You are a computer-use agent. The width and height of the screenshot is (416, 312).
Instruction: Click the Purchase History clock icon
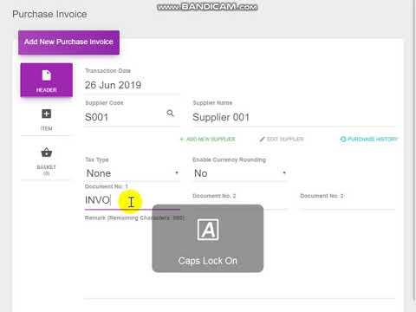click(x=343, y=140)
